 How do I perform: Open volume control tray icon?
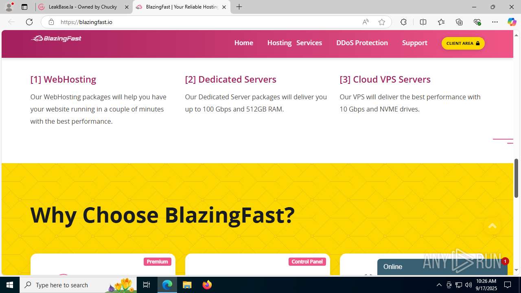coord(468,285)
